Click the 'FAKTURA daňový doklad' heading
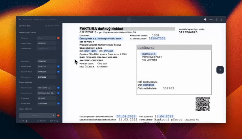The image size is (242, 139). (x=101, y=29)
